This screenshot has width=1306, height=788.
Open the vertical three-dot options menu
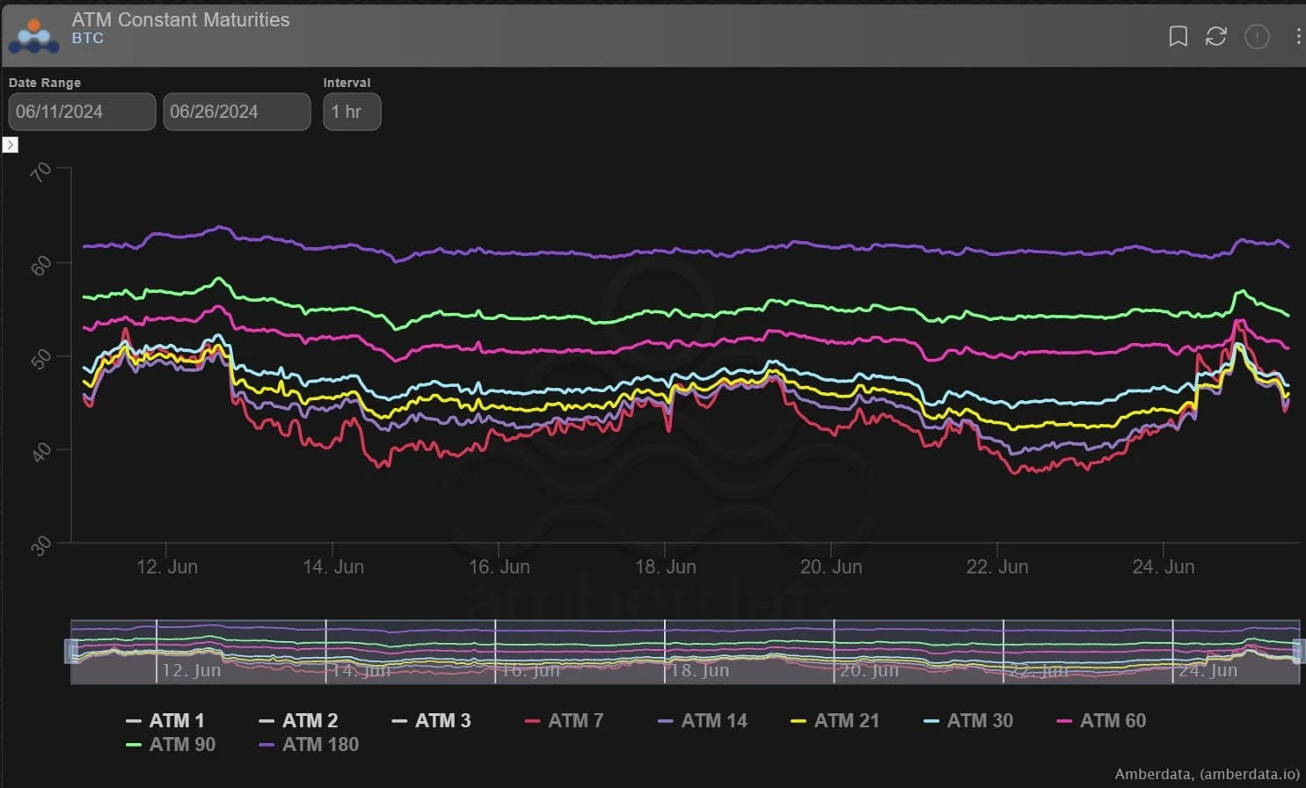pyautogui.click(x=1298, y=36)
